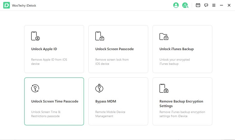This screenshot has height=140, width=235.
Task: Select Unlock iTunes Backup title
Action: (x=176, y=49)
